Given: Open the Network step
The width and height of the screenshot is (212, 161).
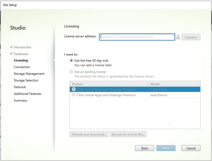Looking at the screenshot, I should pyautogui.click(x=20, y=87).
